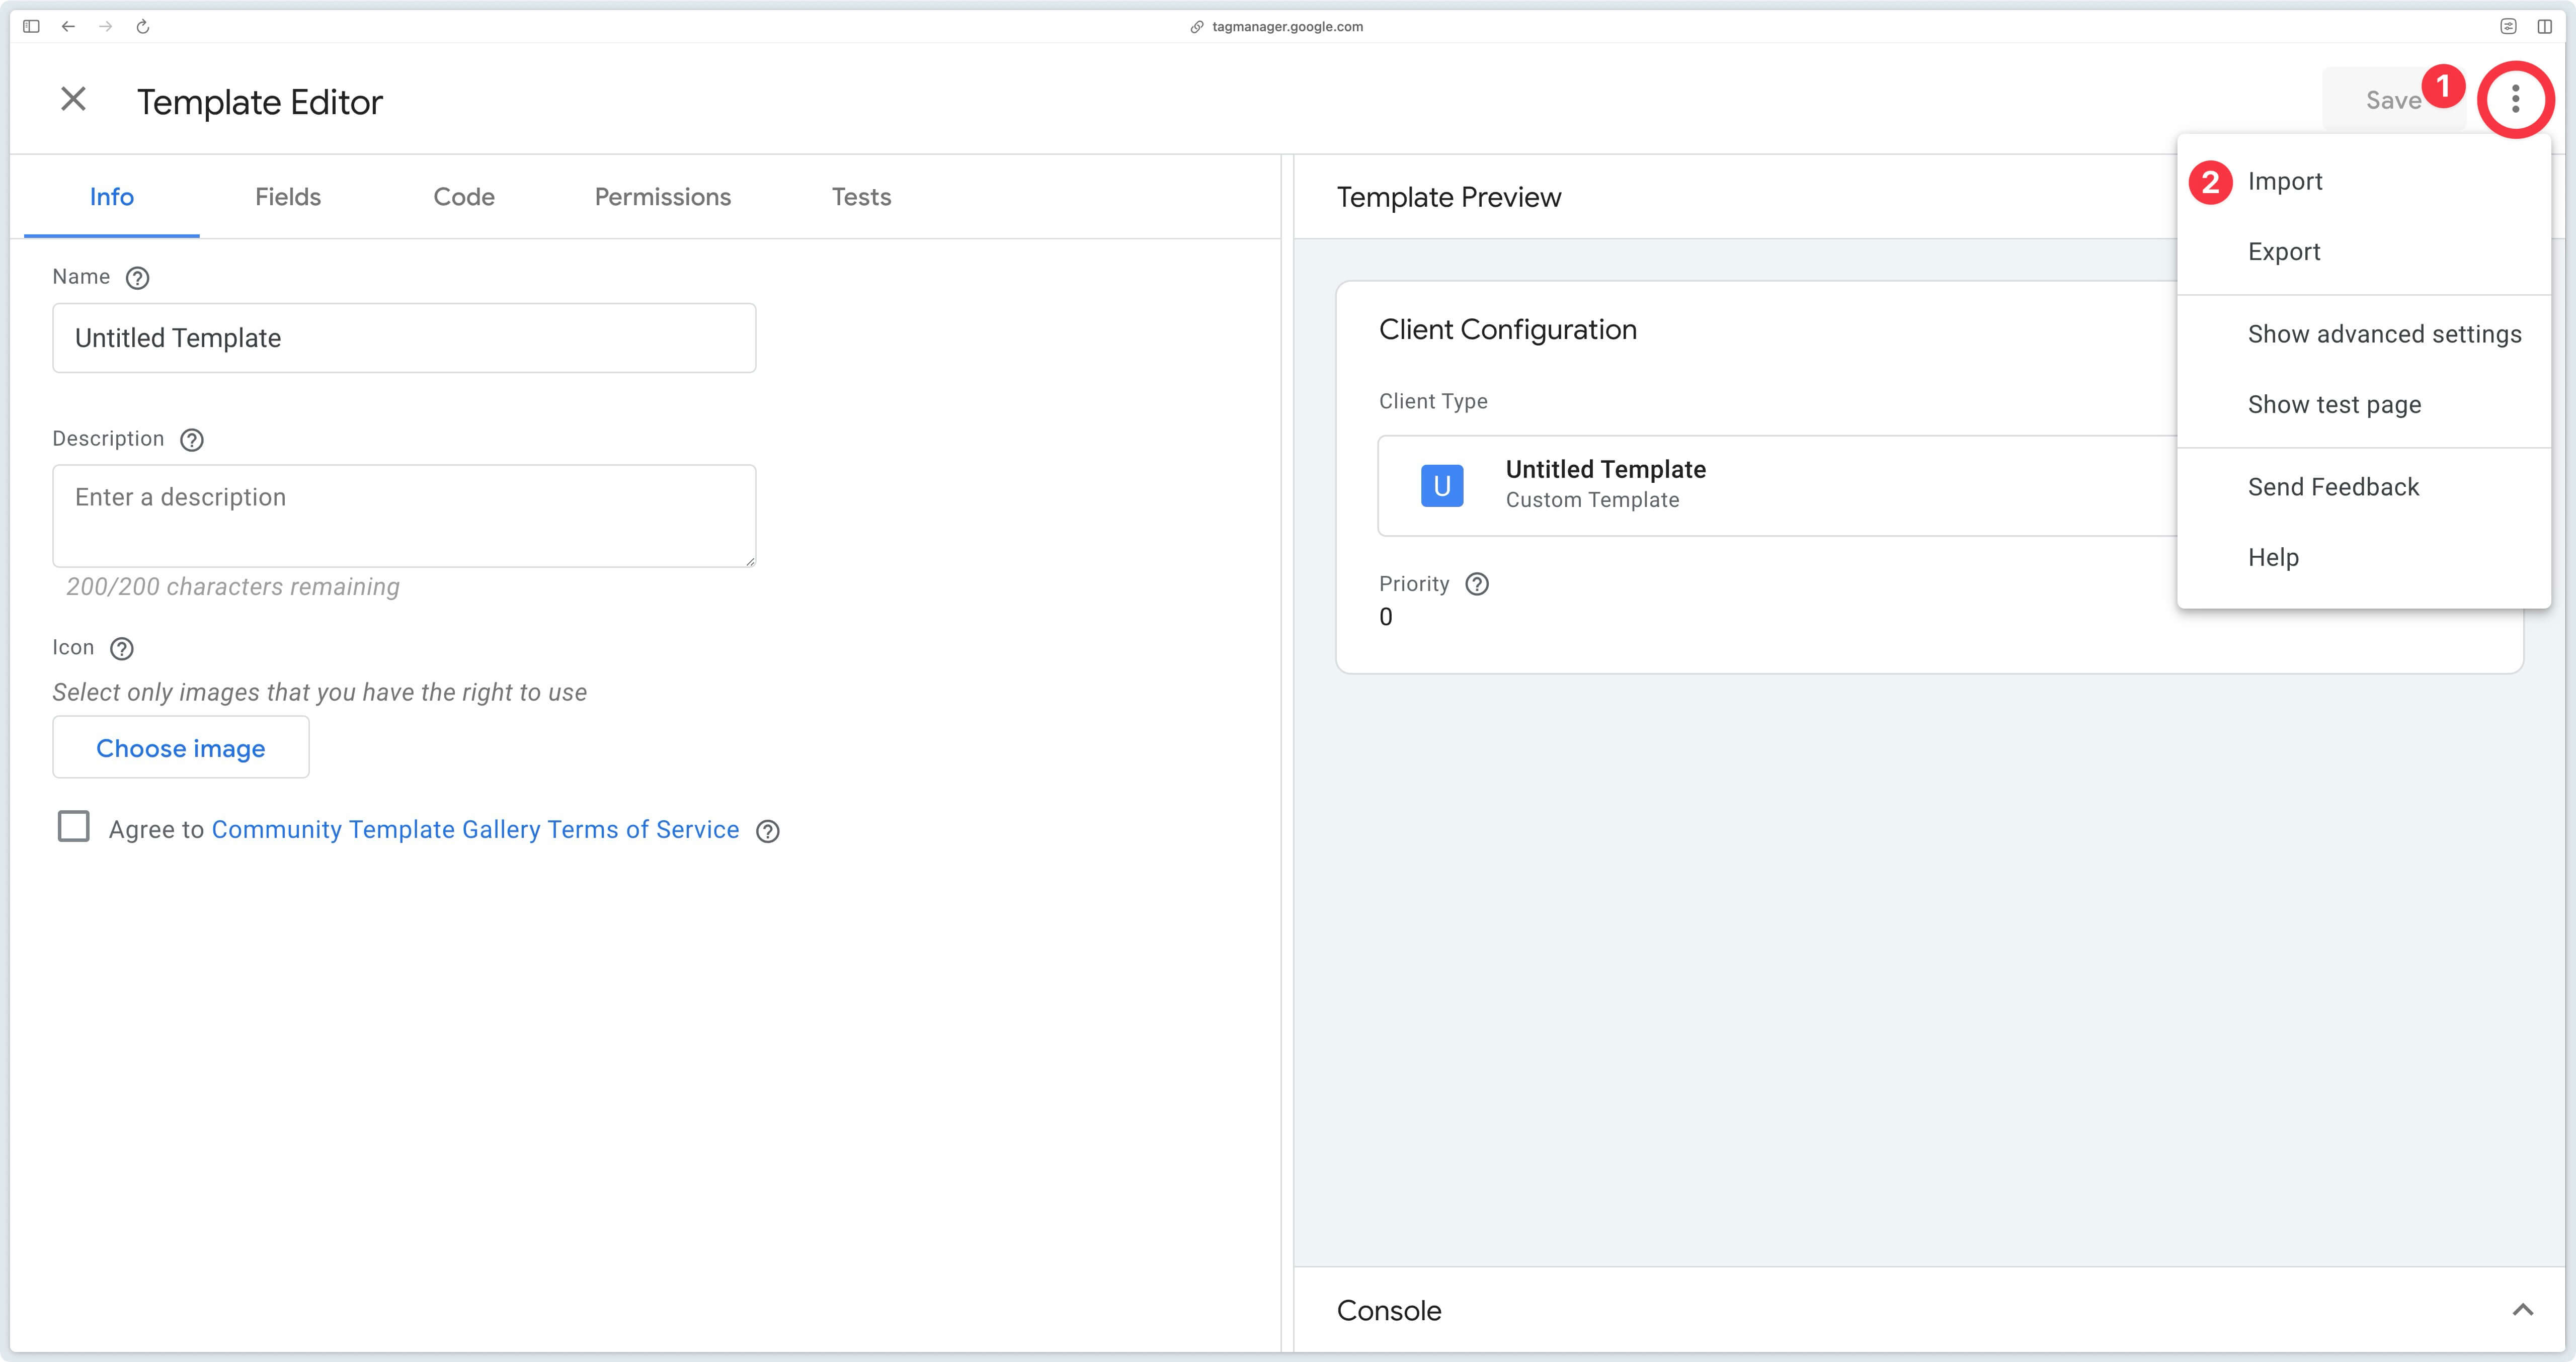Click the 'Custom Template' subtitle text
2576x1362 pixels.
(1593, 500)
